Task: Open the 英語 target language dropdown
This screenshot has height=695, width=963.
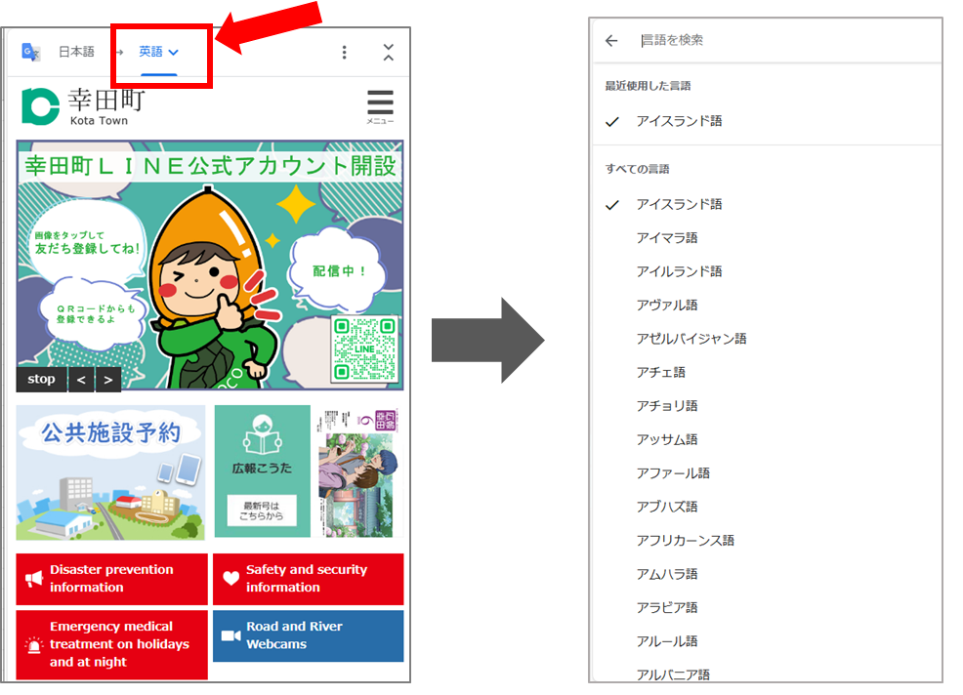Action: [x=158, y=52]
